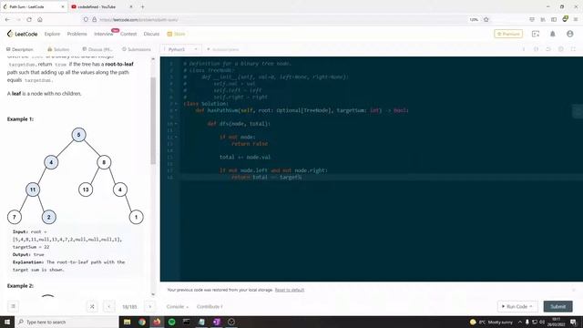The width and height of the screenshot is (583, 328).
Task: Click the address bar URL
Action: (138, 20)
